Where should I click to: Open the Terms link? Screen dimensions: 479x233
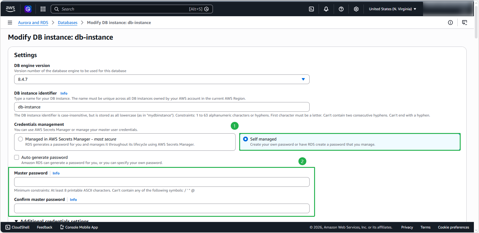point(425,227)
